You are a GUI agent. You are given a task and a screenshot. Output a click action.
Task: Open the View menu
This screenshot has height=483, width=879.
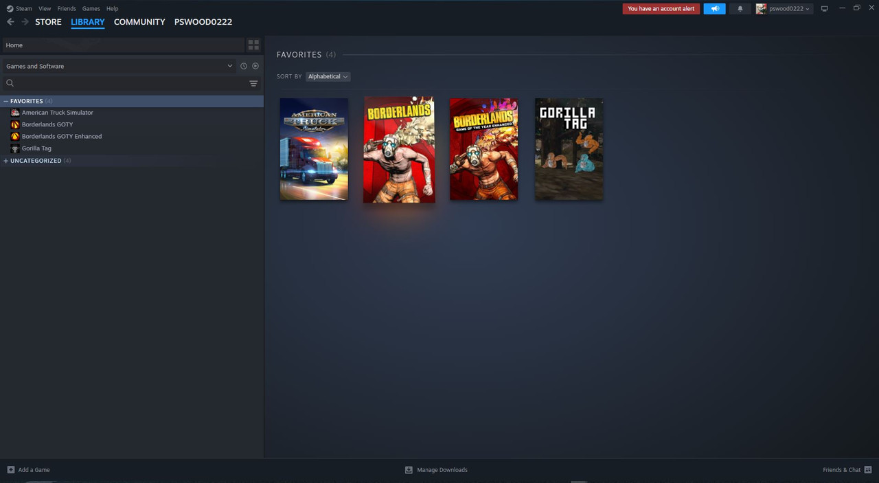pyautogui.click(x=45, y=9)
